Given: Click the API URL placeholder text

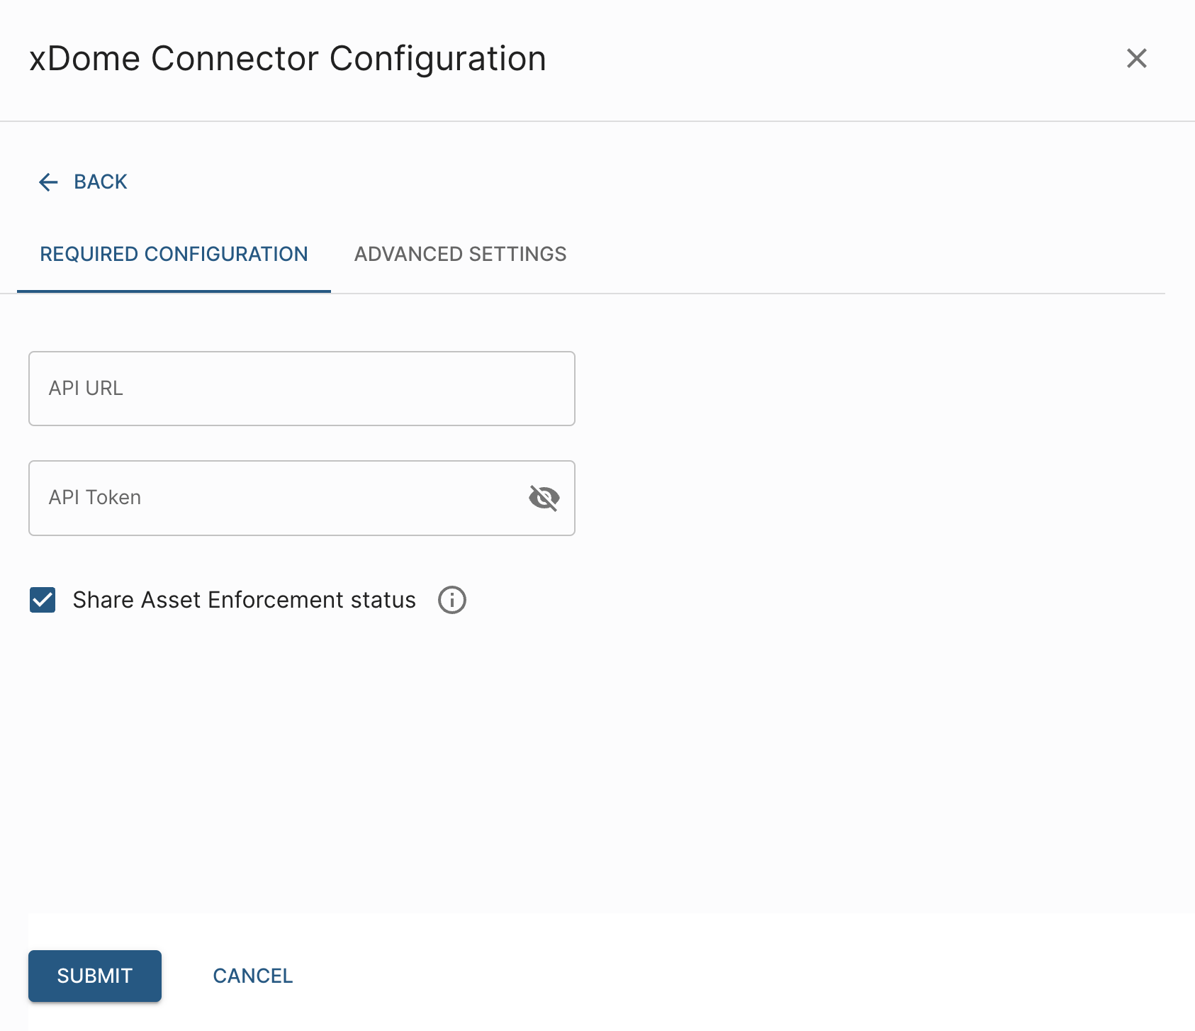Looking at the screenshot, I should point(86,389).
